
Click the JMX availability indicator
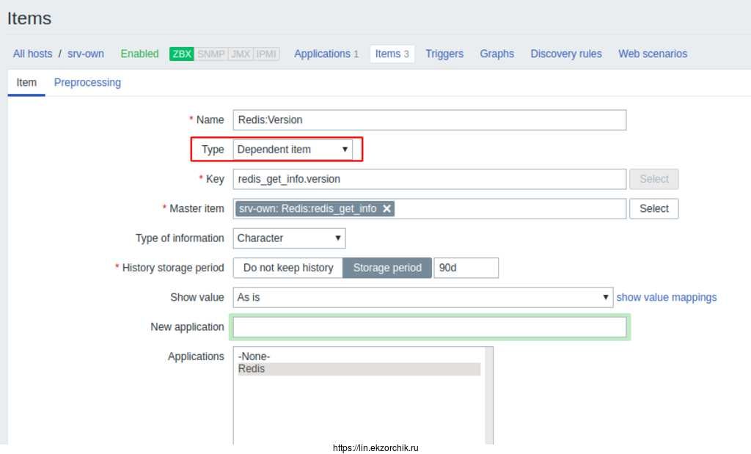coord(240,54)
